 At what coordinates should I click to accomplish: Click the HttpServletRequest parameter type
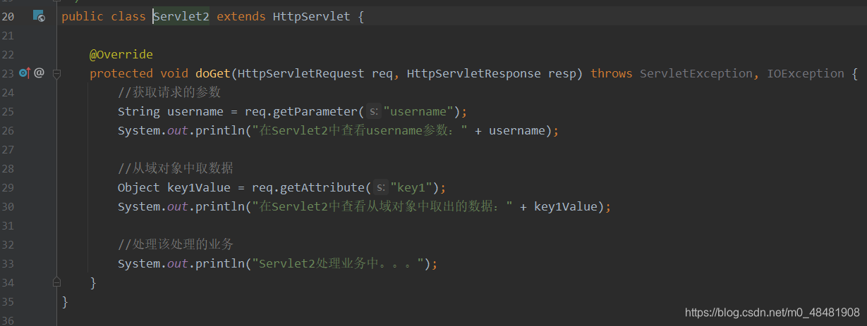pos(301,73)
